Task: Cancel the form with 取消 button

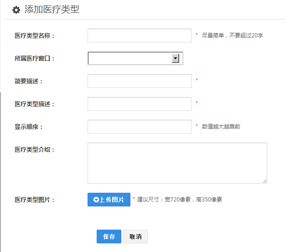Action: pyautogui.click(x=135, y=237)
